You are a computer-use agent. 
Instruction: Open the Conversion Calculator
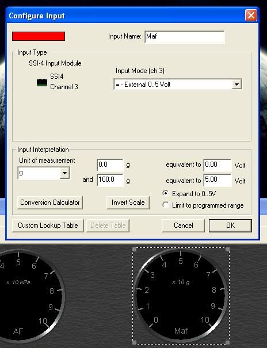pos(50,202)
